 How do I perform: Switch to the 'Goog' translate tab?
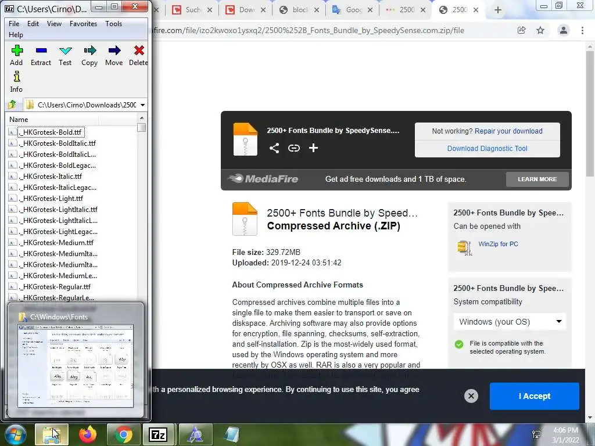353,10
